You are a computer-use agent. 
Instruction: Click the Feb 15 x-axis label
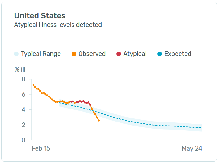pos(41,149)
